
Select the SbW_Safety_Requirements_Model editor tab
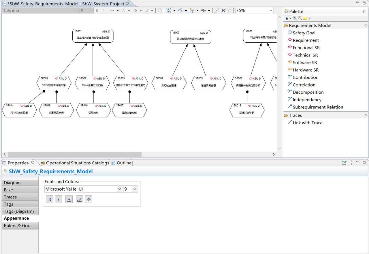tap(66, 4)
